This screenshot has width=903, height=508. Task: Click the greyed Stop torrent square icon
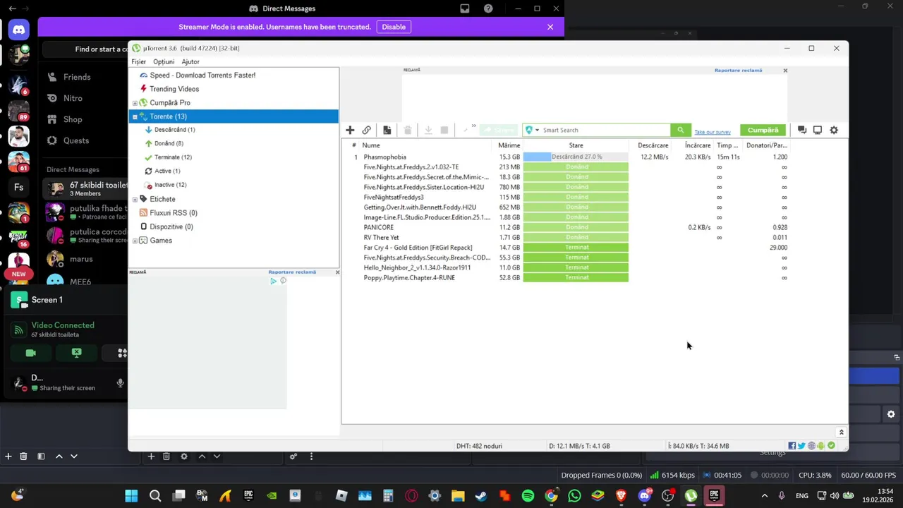[x=444, y=130]
